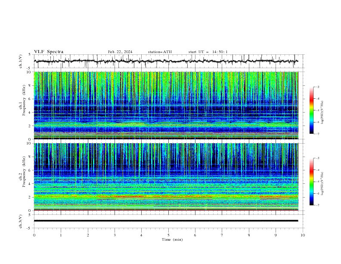
Task: Select the date text "Feb. 22, 2024"
Action: coord(120,52)
